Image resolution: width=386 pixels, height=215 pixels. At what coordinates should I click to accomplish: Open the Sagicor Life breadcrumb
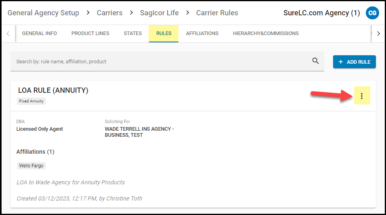click(x=159, y=13)
